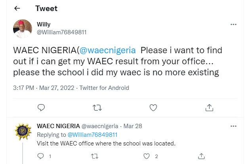The width and height of the screenshot is (246, 164).
Task: Open more options on WAEC NIGERIA's reply
Action: point(233,126)
